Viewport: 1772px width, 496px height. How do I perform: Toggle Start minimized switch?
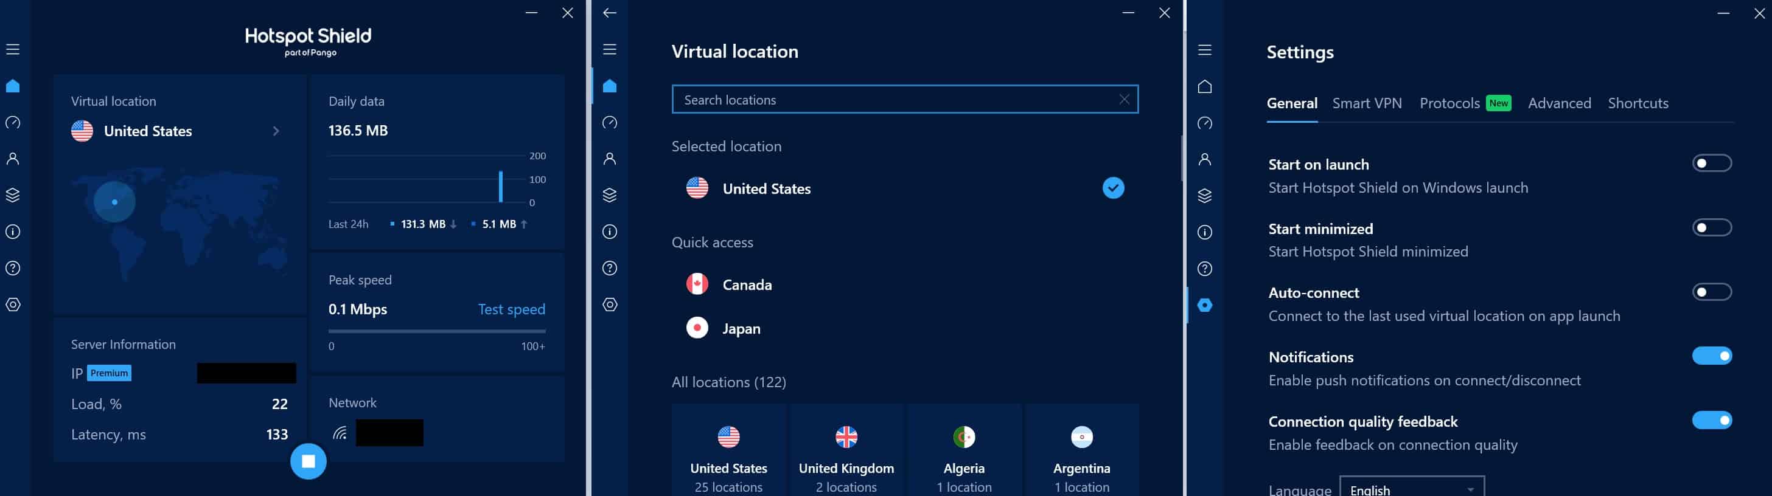(x=1712, y=227)
